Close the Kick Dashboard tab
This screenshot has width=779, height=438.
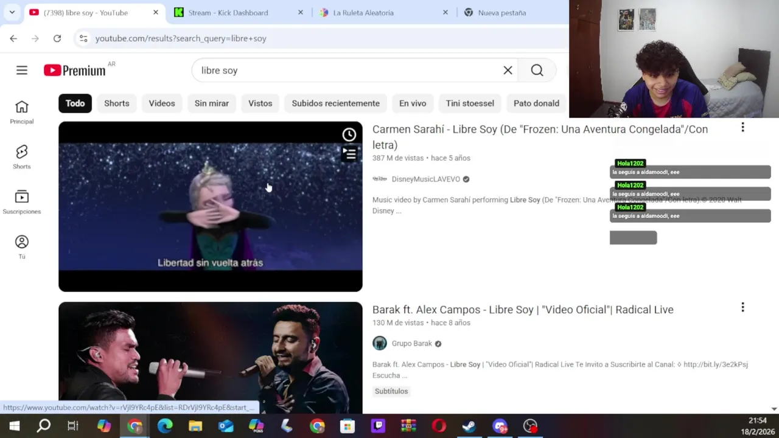(x=301, y=12)
